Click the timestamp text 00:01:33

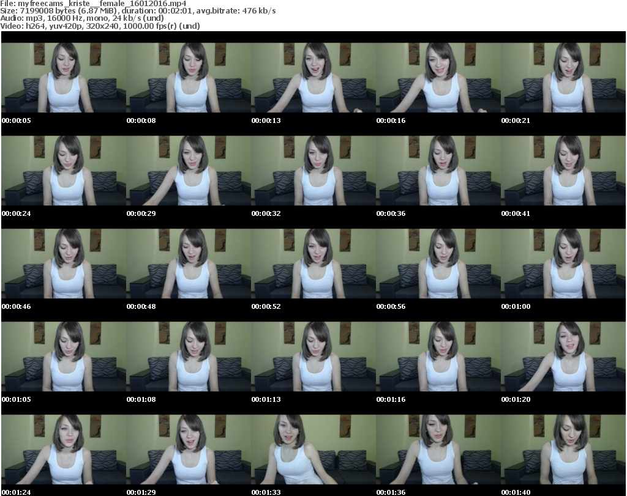(266, 492)
